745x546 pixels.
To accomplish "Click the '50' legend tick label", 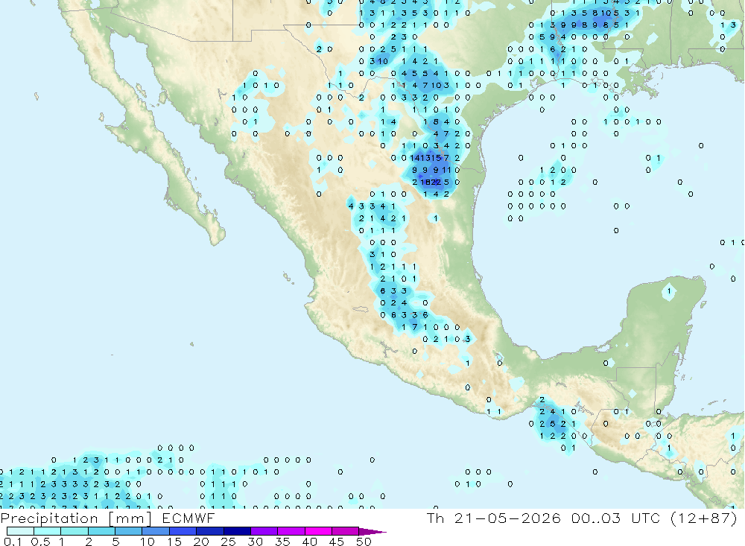I will coord(364,542).
